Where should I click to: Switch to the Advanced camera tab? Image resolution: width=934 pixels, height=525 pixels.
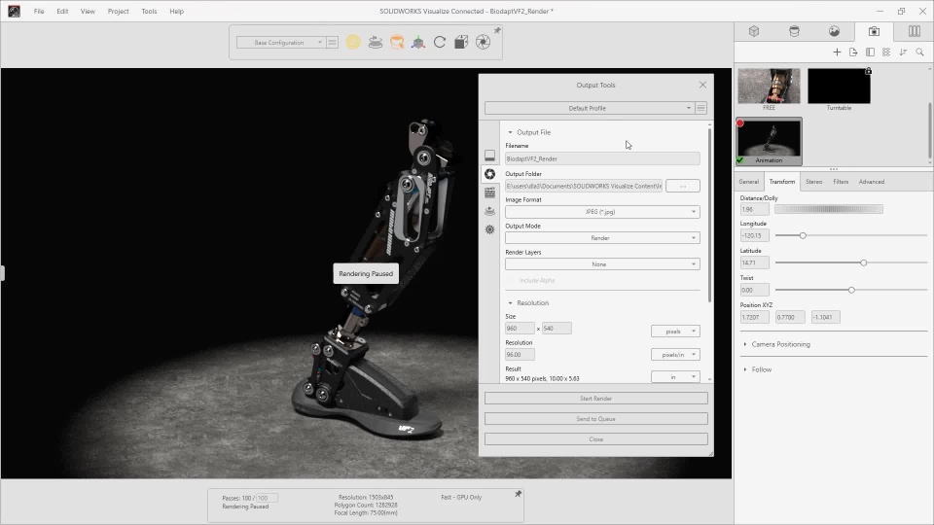pos(872,182)
